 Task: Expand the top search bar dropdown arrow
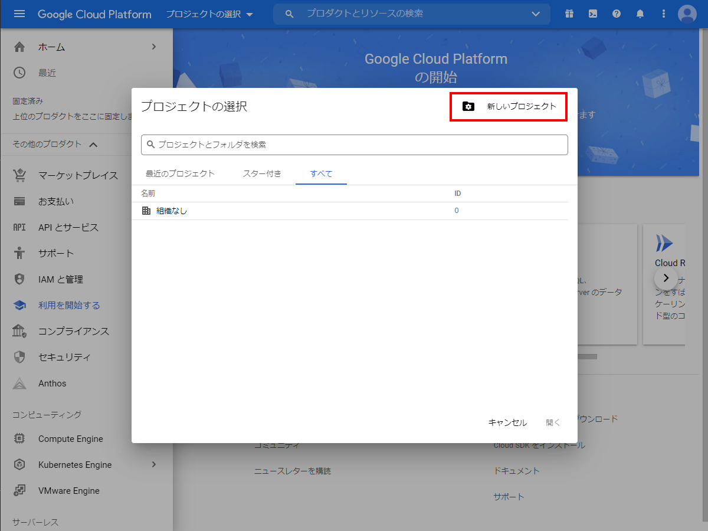coord(536,14)
